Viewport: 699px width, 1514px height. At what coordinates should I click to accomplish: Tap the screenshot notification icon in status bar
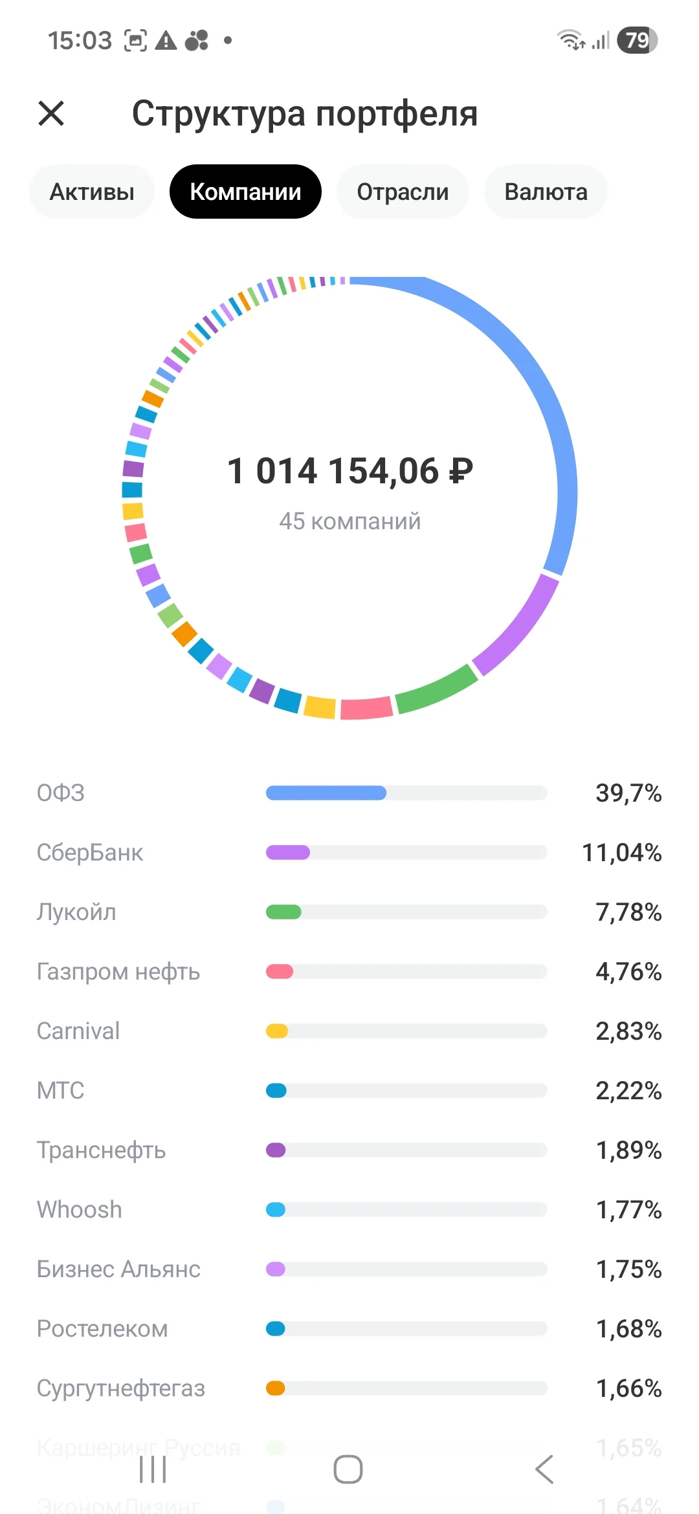(135, 40)
